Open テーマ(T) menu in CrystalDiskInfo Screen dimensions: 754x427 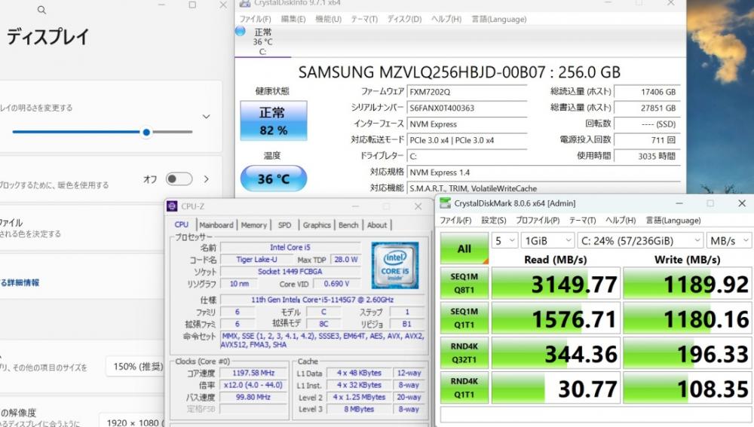pos(364,20)
